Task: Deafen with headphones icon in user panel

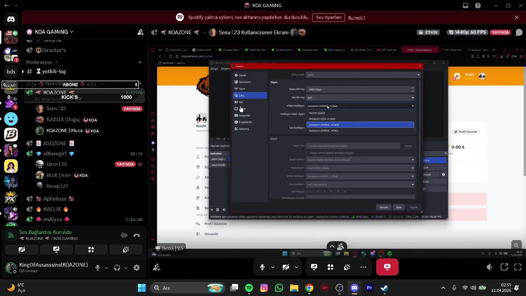Action: [x=117, y=268]
